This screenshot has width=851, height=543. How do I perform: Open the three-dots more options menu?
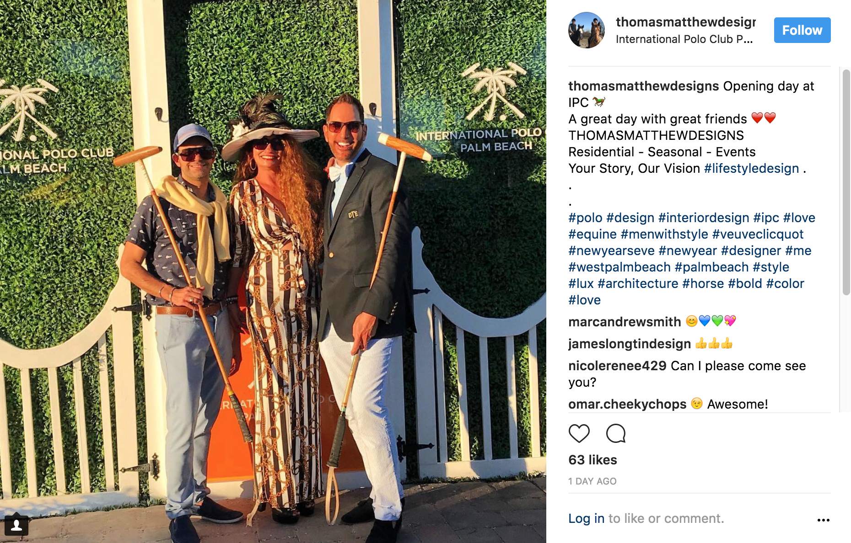(824, 520)
